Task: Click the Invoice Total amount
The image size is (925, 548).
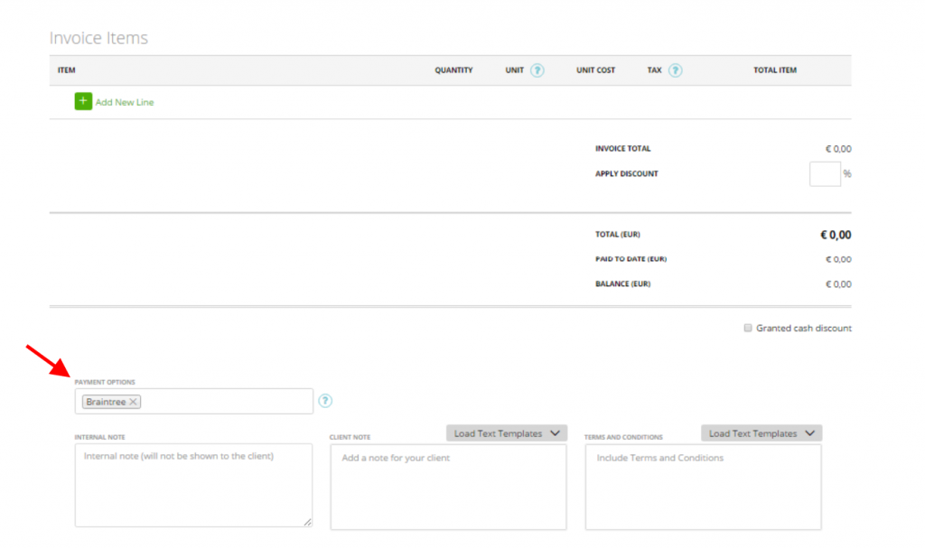Action: 838,148
